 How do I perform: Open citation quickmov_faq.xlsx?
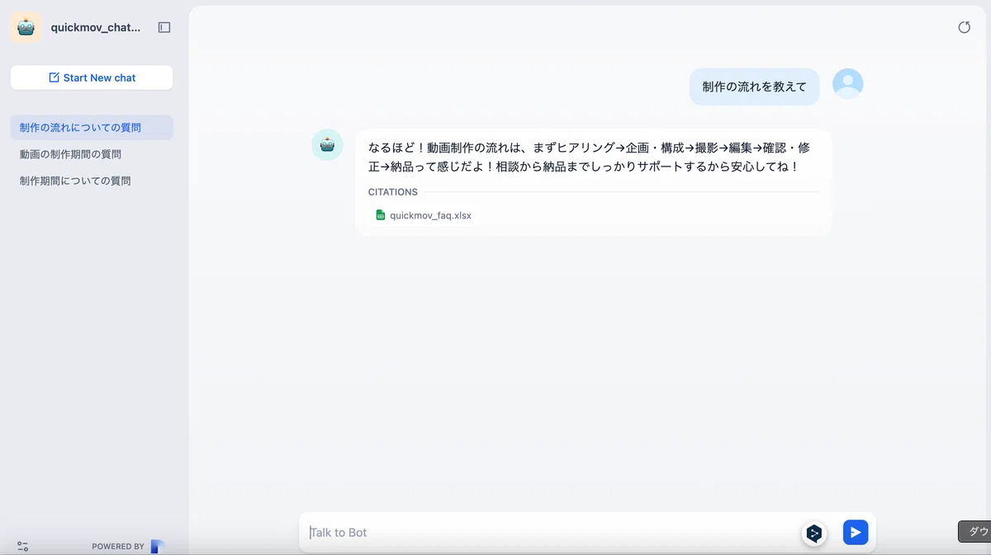tap(424, 215)
